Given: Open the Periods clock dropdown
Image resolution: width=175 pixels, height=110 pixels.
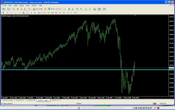Looking at the screenshot, I should pos(100,9).
